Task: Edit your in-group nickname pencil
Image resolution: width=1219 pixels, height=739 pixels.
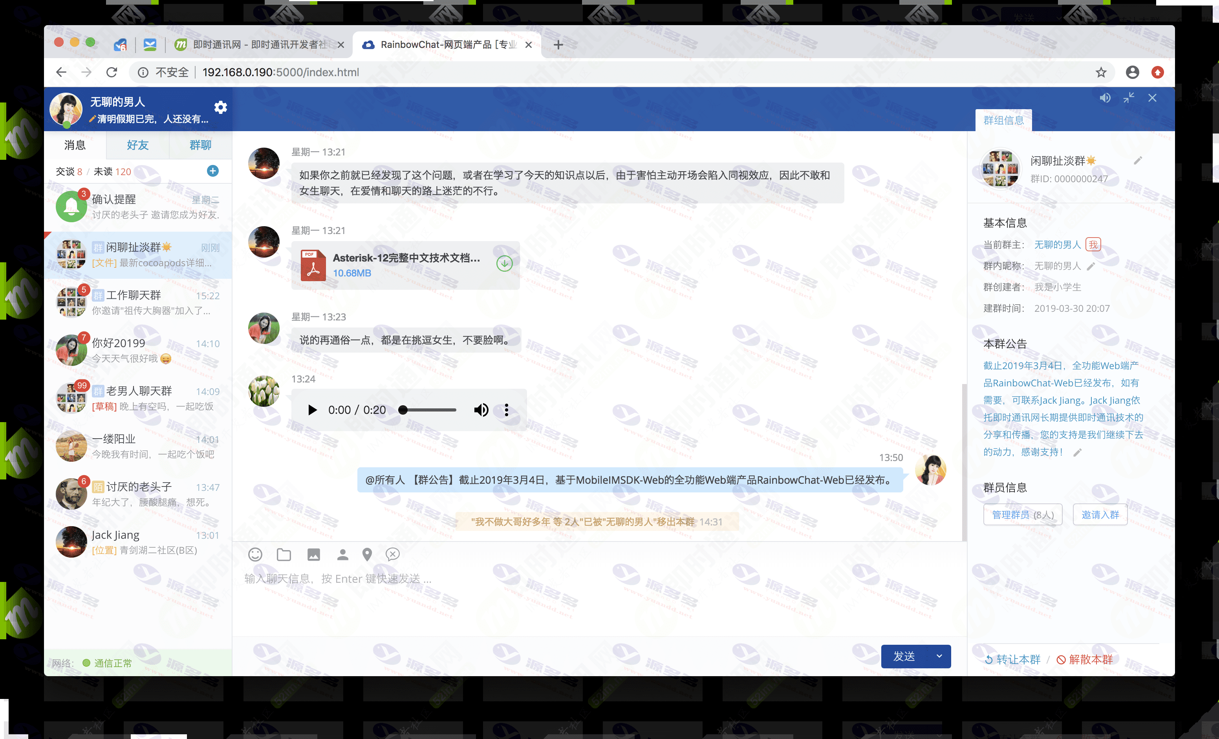Action: [1091, 266]
